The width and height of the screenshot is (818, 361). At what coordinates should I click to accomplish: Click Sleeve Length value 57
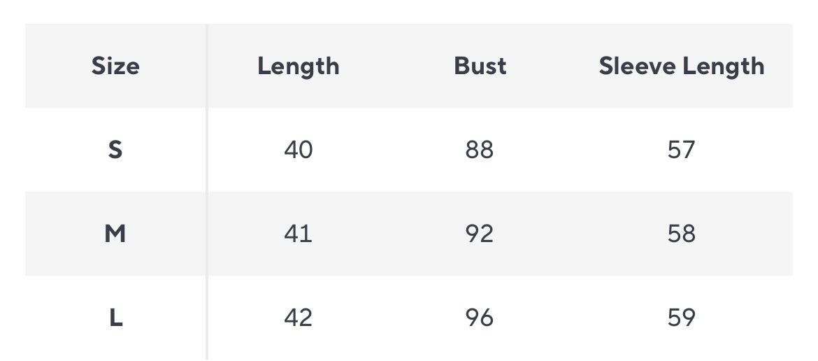coord(681,150)
